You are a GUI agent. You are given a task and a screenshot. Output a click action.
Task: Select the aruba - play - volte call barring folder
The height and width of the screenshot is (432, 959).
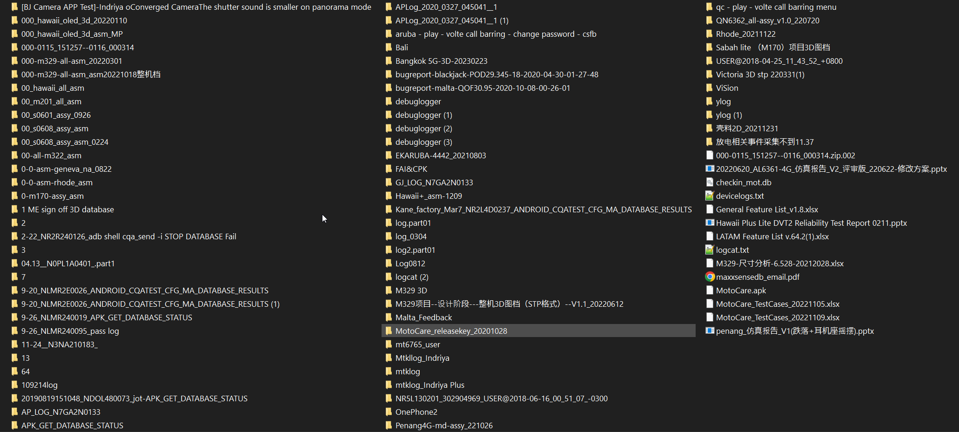[496, 34]
